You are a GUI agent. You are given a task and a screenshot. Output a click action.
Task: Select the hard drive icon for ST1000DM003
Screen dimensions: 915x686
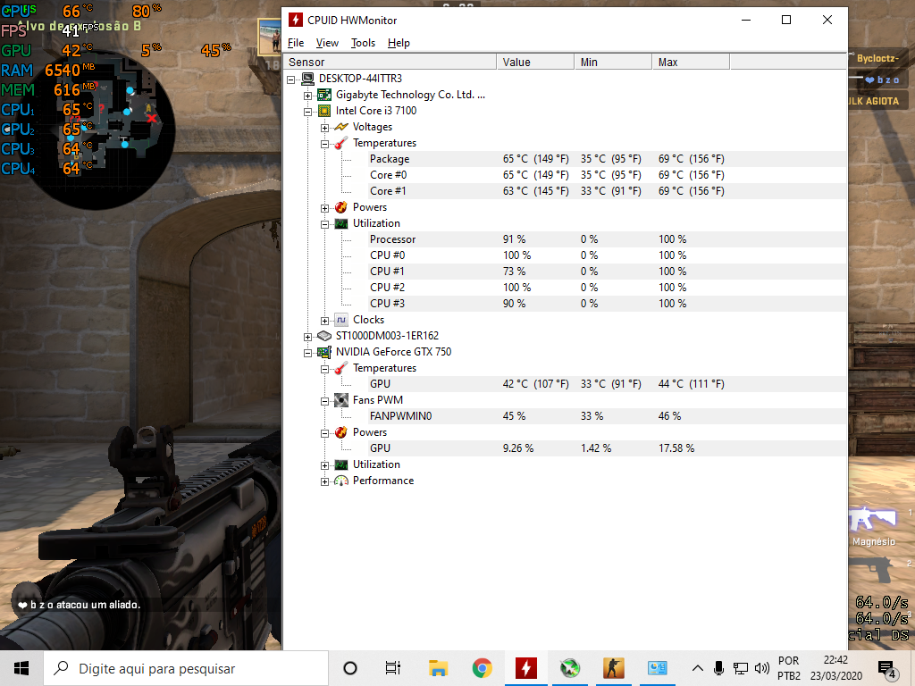coord(324,336)
